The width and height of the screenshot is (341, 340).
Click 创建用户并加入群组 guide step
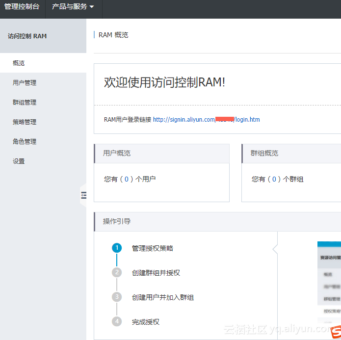[x=163, y=297]
